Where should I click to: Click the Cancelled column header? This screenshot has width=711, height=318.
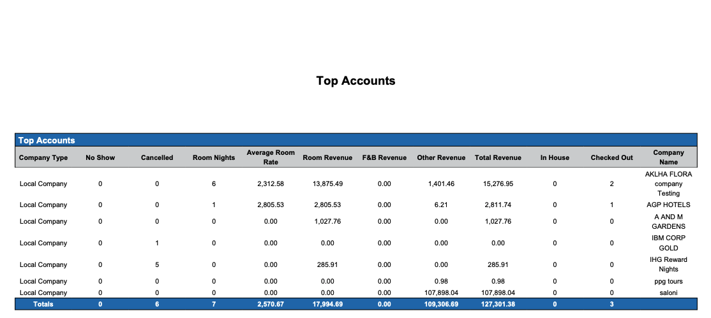[x=157, y=157]
